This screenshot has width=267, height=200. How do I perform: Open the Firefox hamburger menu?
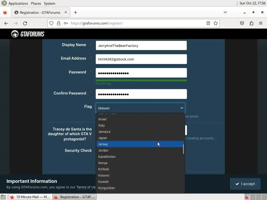click(261, 23)
